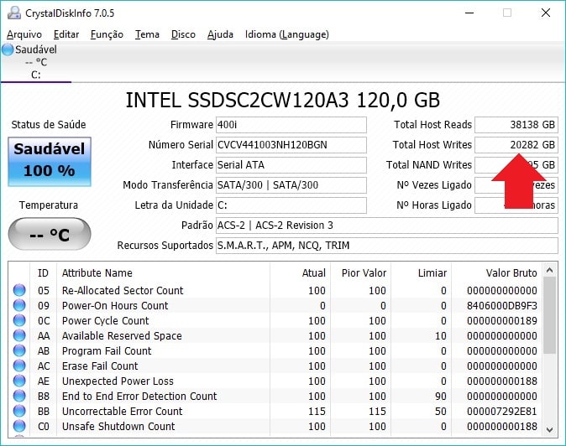Click the Letra da Unidade field

point(291,205)
